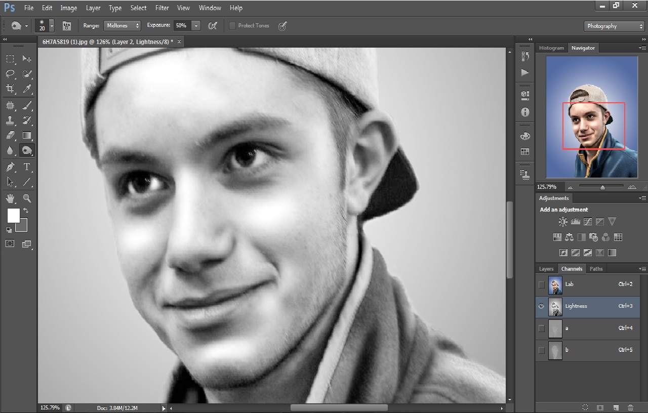
Task: Open the Channels panel flyout menu
Action: tap(642, 269)
